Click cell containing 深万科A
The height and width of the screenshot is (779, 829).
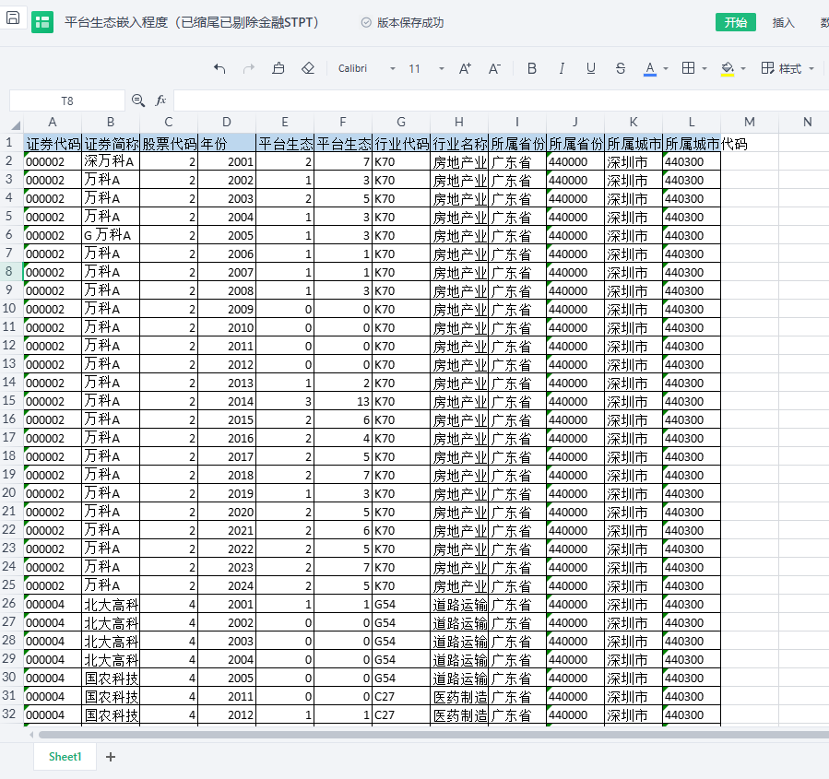click(111, 161)
